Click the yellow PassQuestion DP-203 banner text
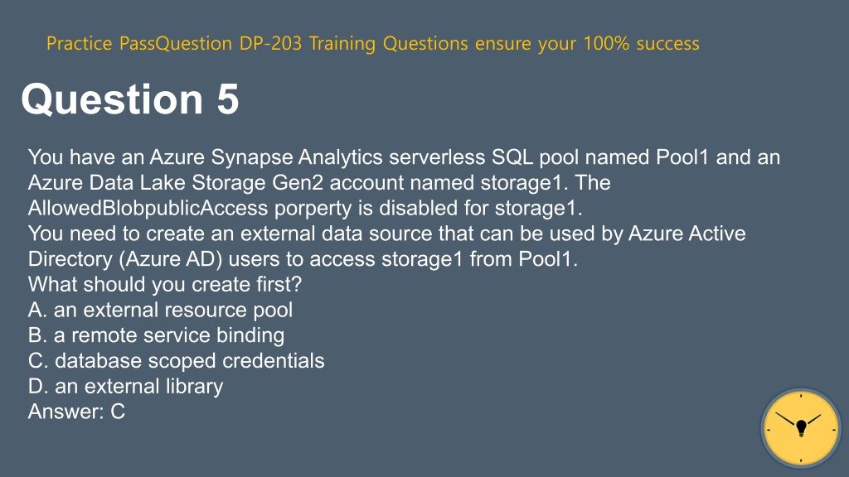The height and width of the screenshot is (477, 849). pos(372,43)
